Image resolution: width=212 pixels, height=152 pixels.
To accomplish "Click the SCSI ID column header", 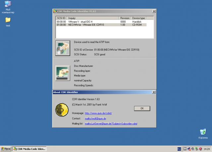I will pos(61,18).
